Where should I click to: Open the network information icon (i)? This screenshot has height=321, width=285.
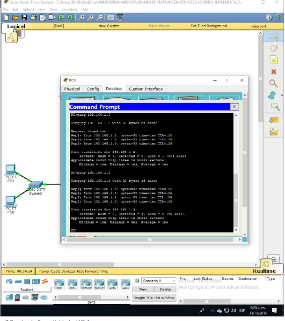269,18
